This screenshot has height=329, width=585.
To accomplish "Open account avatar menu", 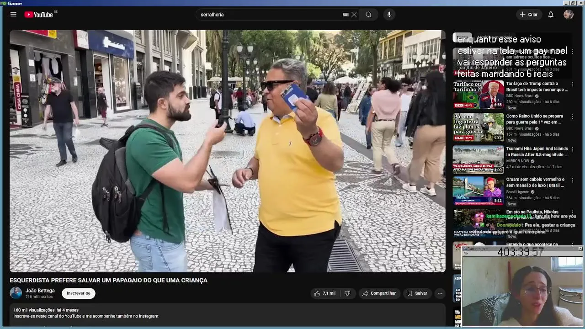I will (569, 15).
